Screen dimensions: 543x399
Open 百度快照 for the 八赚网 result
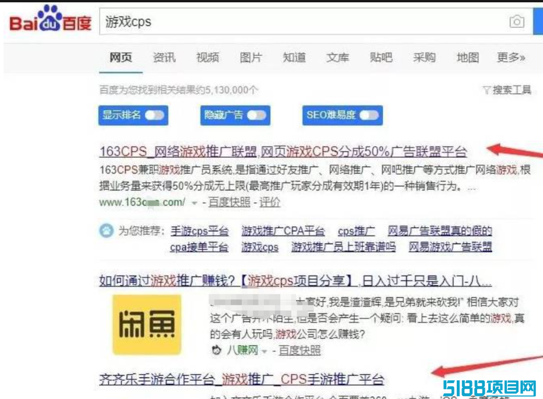(x=299, y=351)
